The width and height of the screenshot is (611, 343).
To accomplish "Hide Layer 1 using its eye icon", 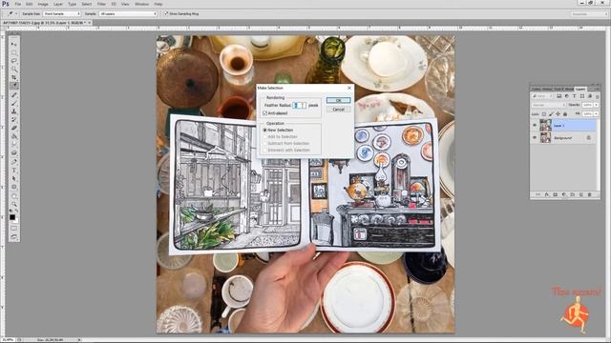I will tap(535, 125).
